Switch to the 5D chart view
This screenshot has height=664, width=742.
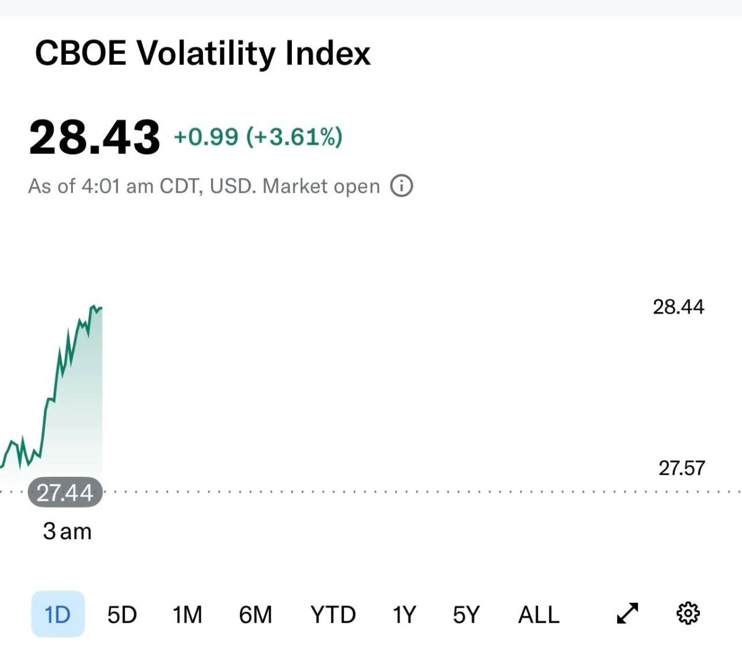point(121,614)
